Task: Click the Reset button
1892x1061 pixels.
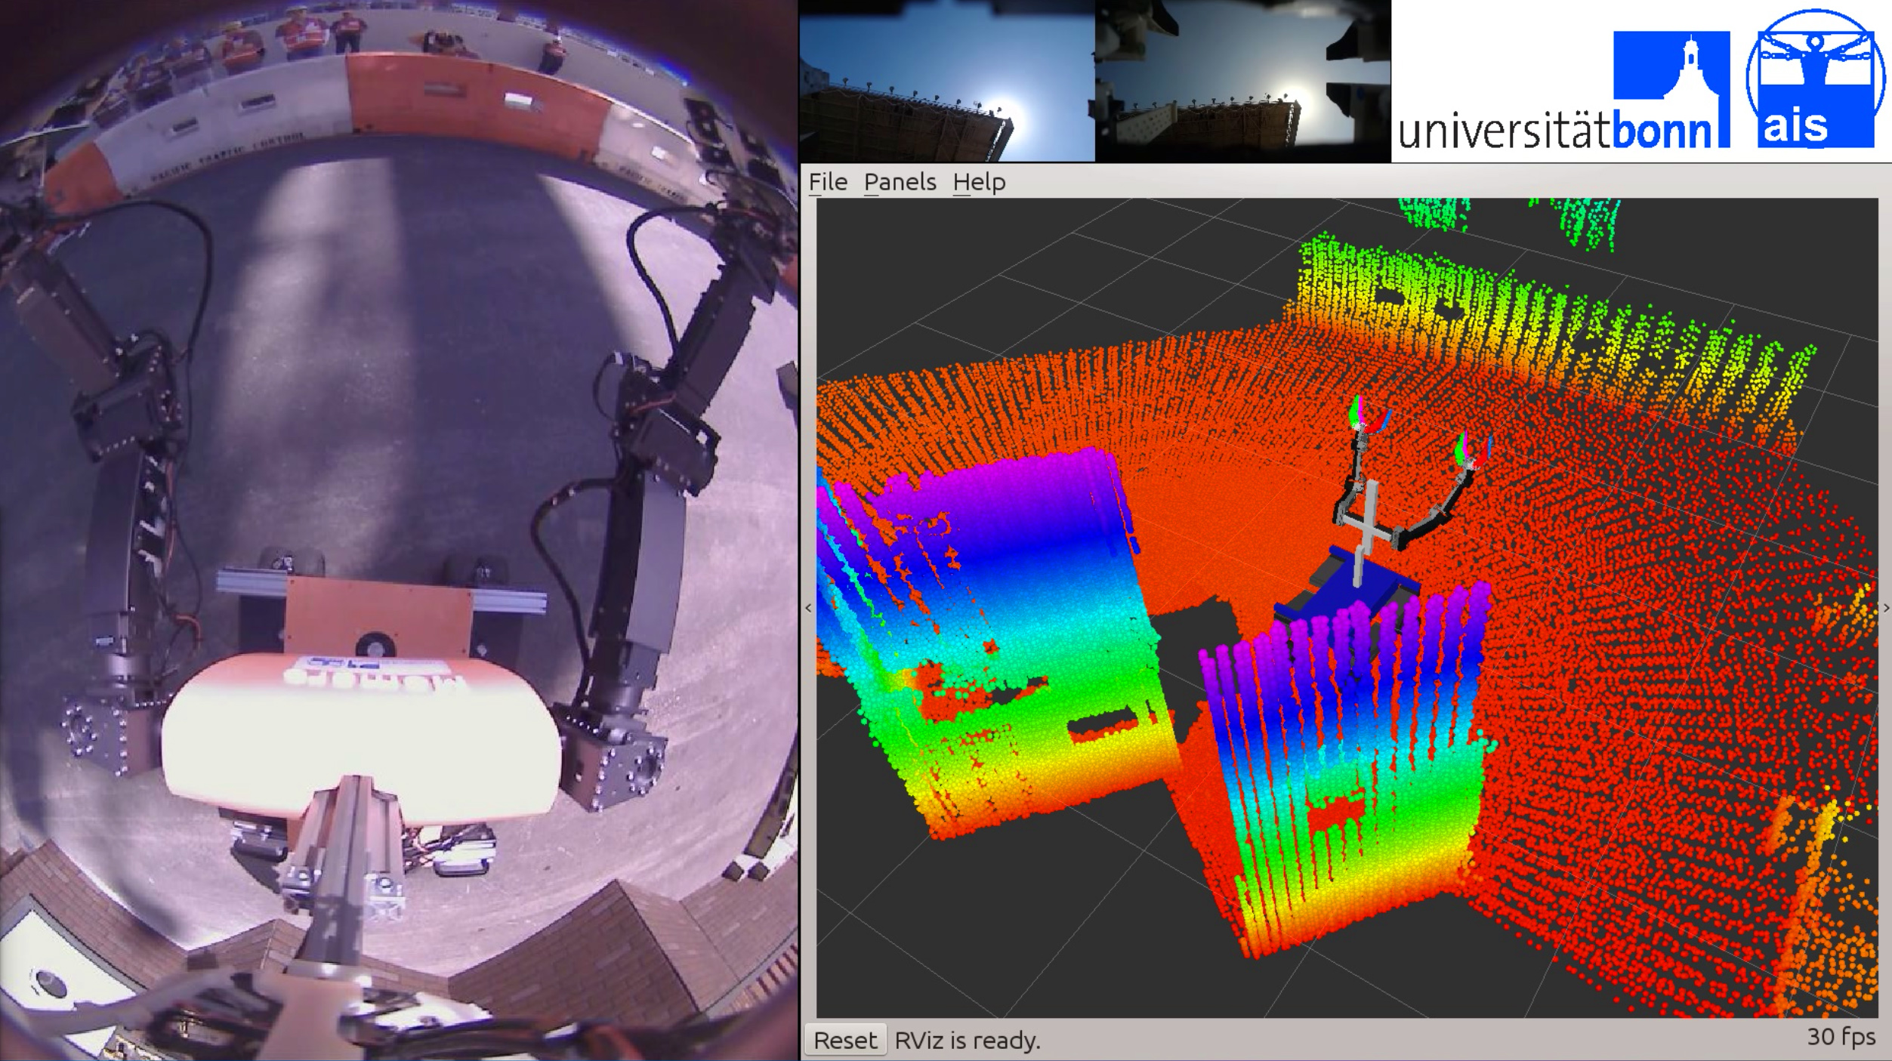Action: [x=845, y=1040]
